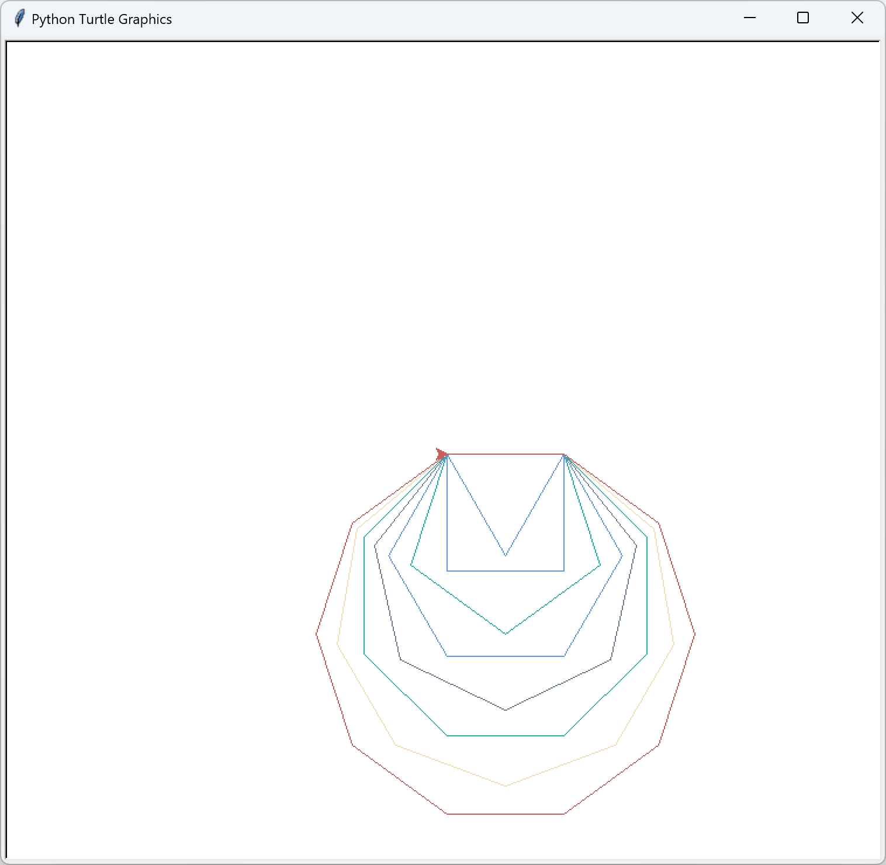
Task: Click the bottom vertex of the blue triangle
Action: [x=506, y=555]
